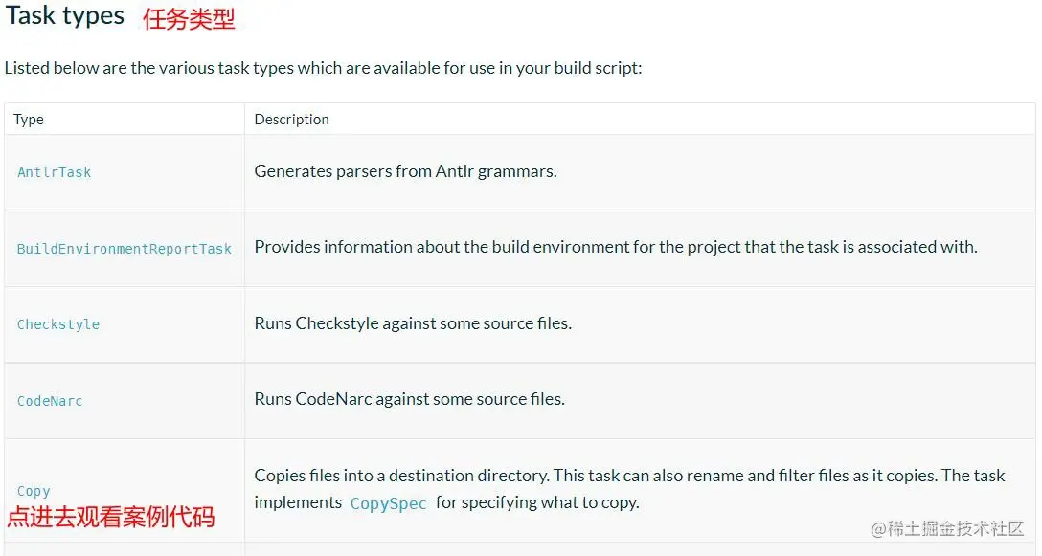The image size is (1042, 556).
Task: Select the Description column header
Action: click(292, 120)
